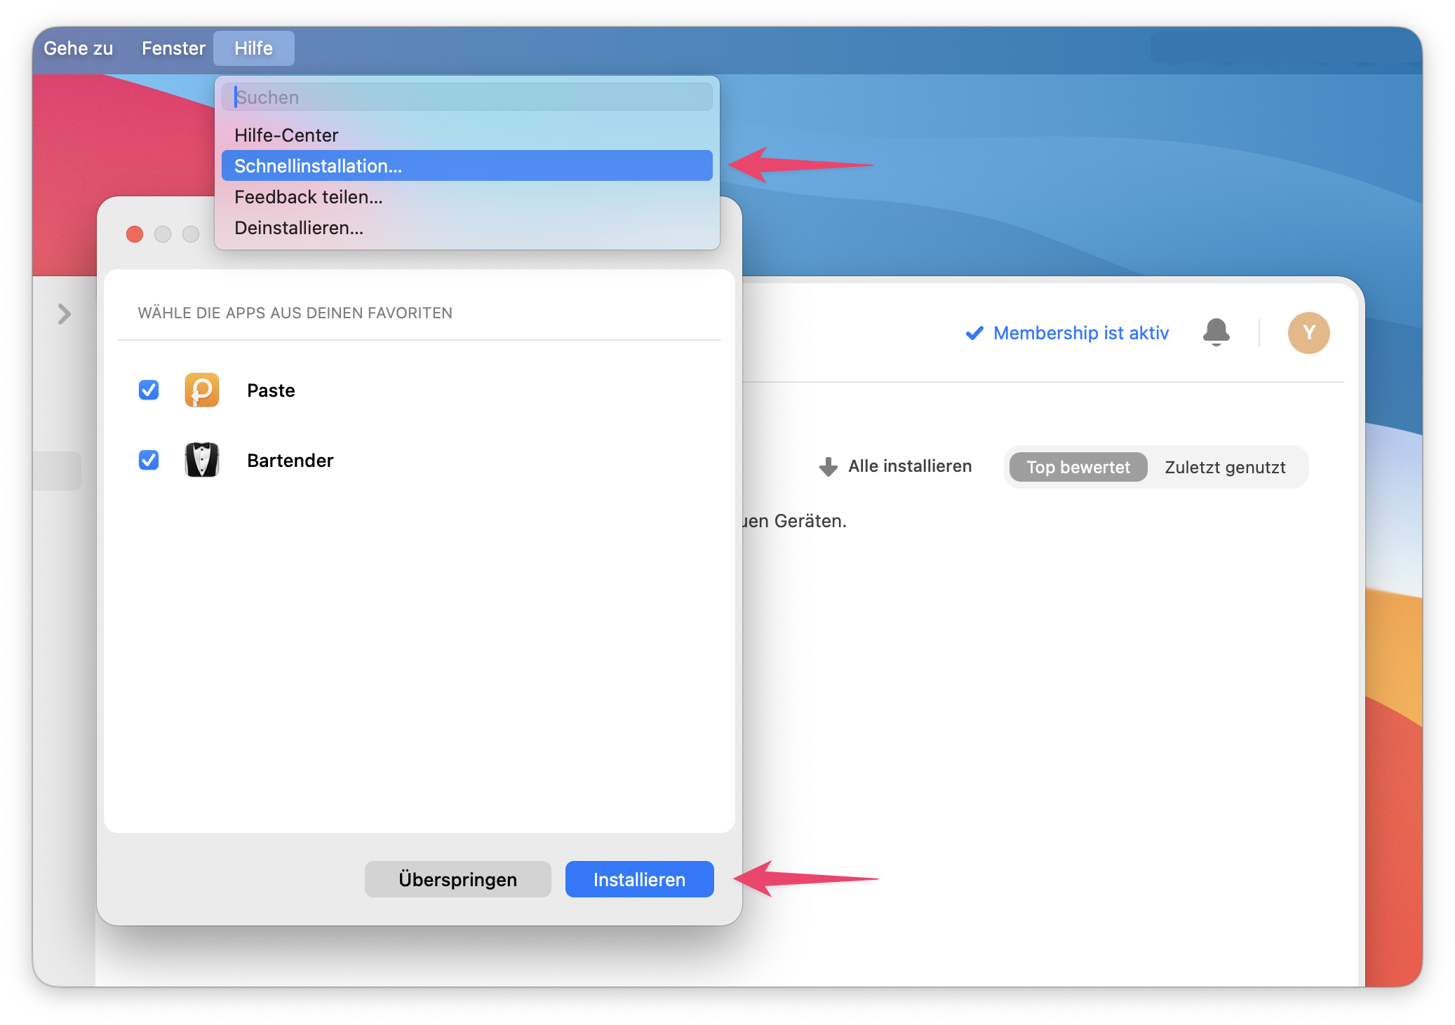Screen dimensions: 1455x1025
Task: Click the checkmark icon beside Membership ist aktiv
Action: 974,333
